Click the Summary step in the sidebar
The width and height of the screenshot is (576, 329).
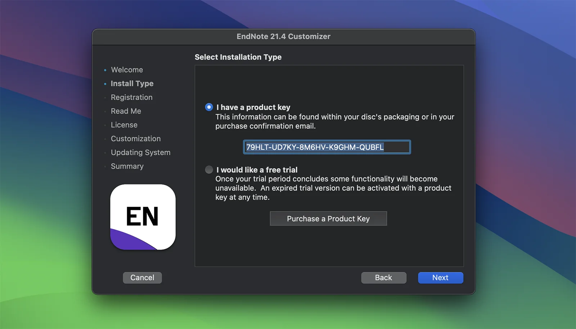coord(127,166)
